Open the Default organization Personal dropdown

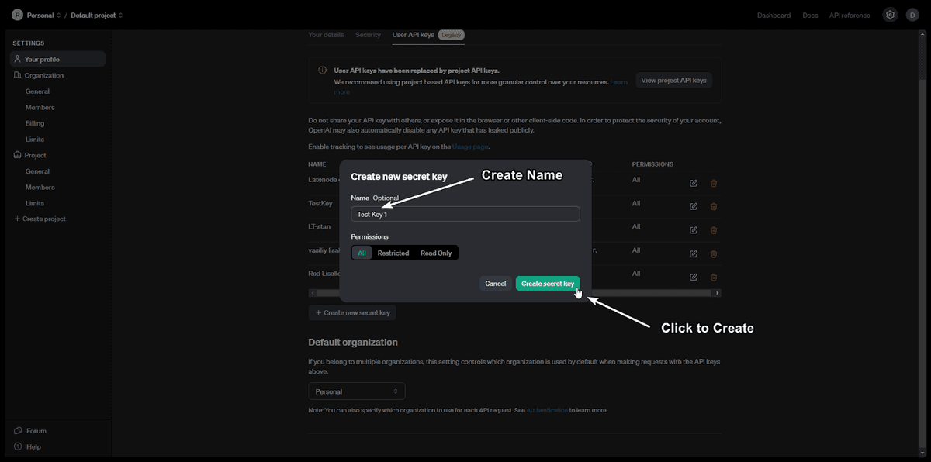click(x=356, y=391)
